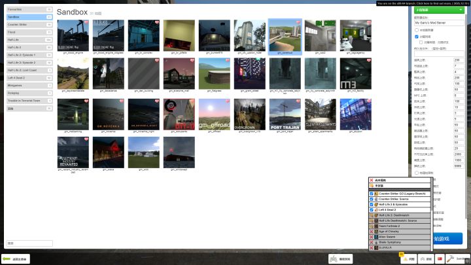Click the blue start game button
This screenshot has width=471, height=265.
(x=447, y=239)
